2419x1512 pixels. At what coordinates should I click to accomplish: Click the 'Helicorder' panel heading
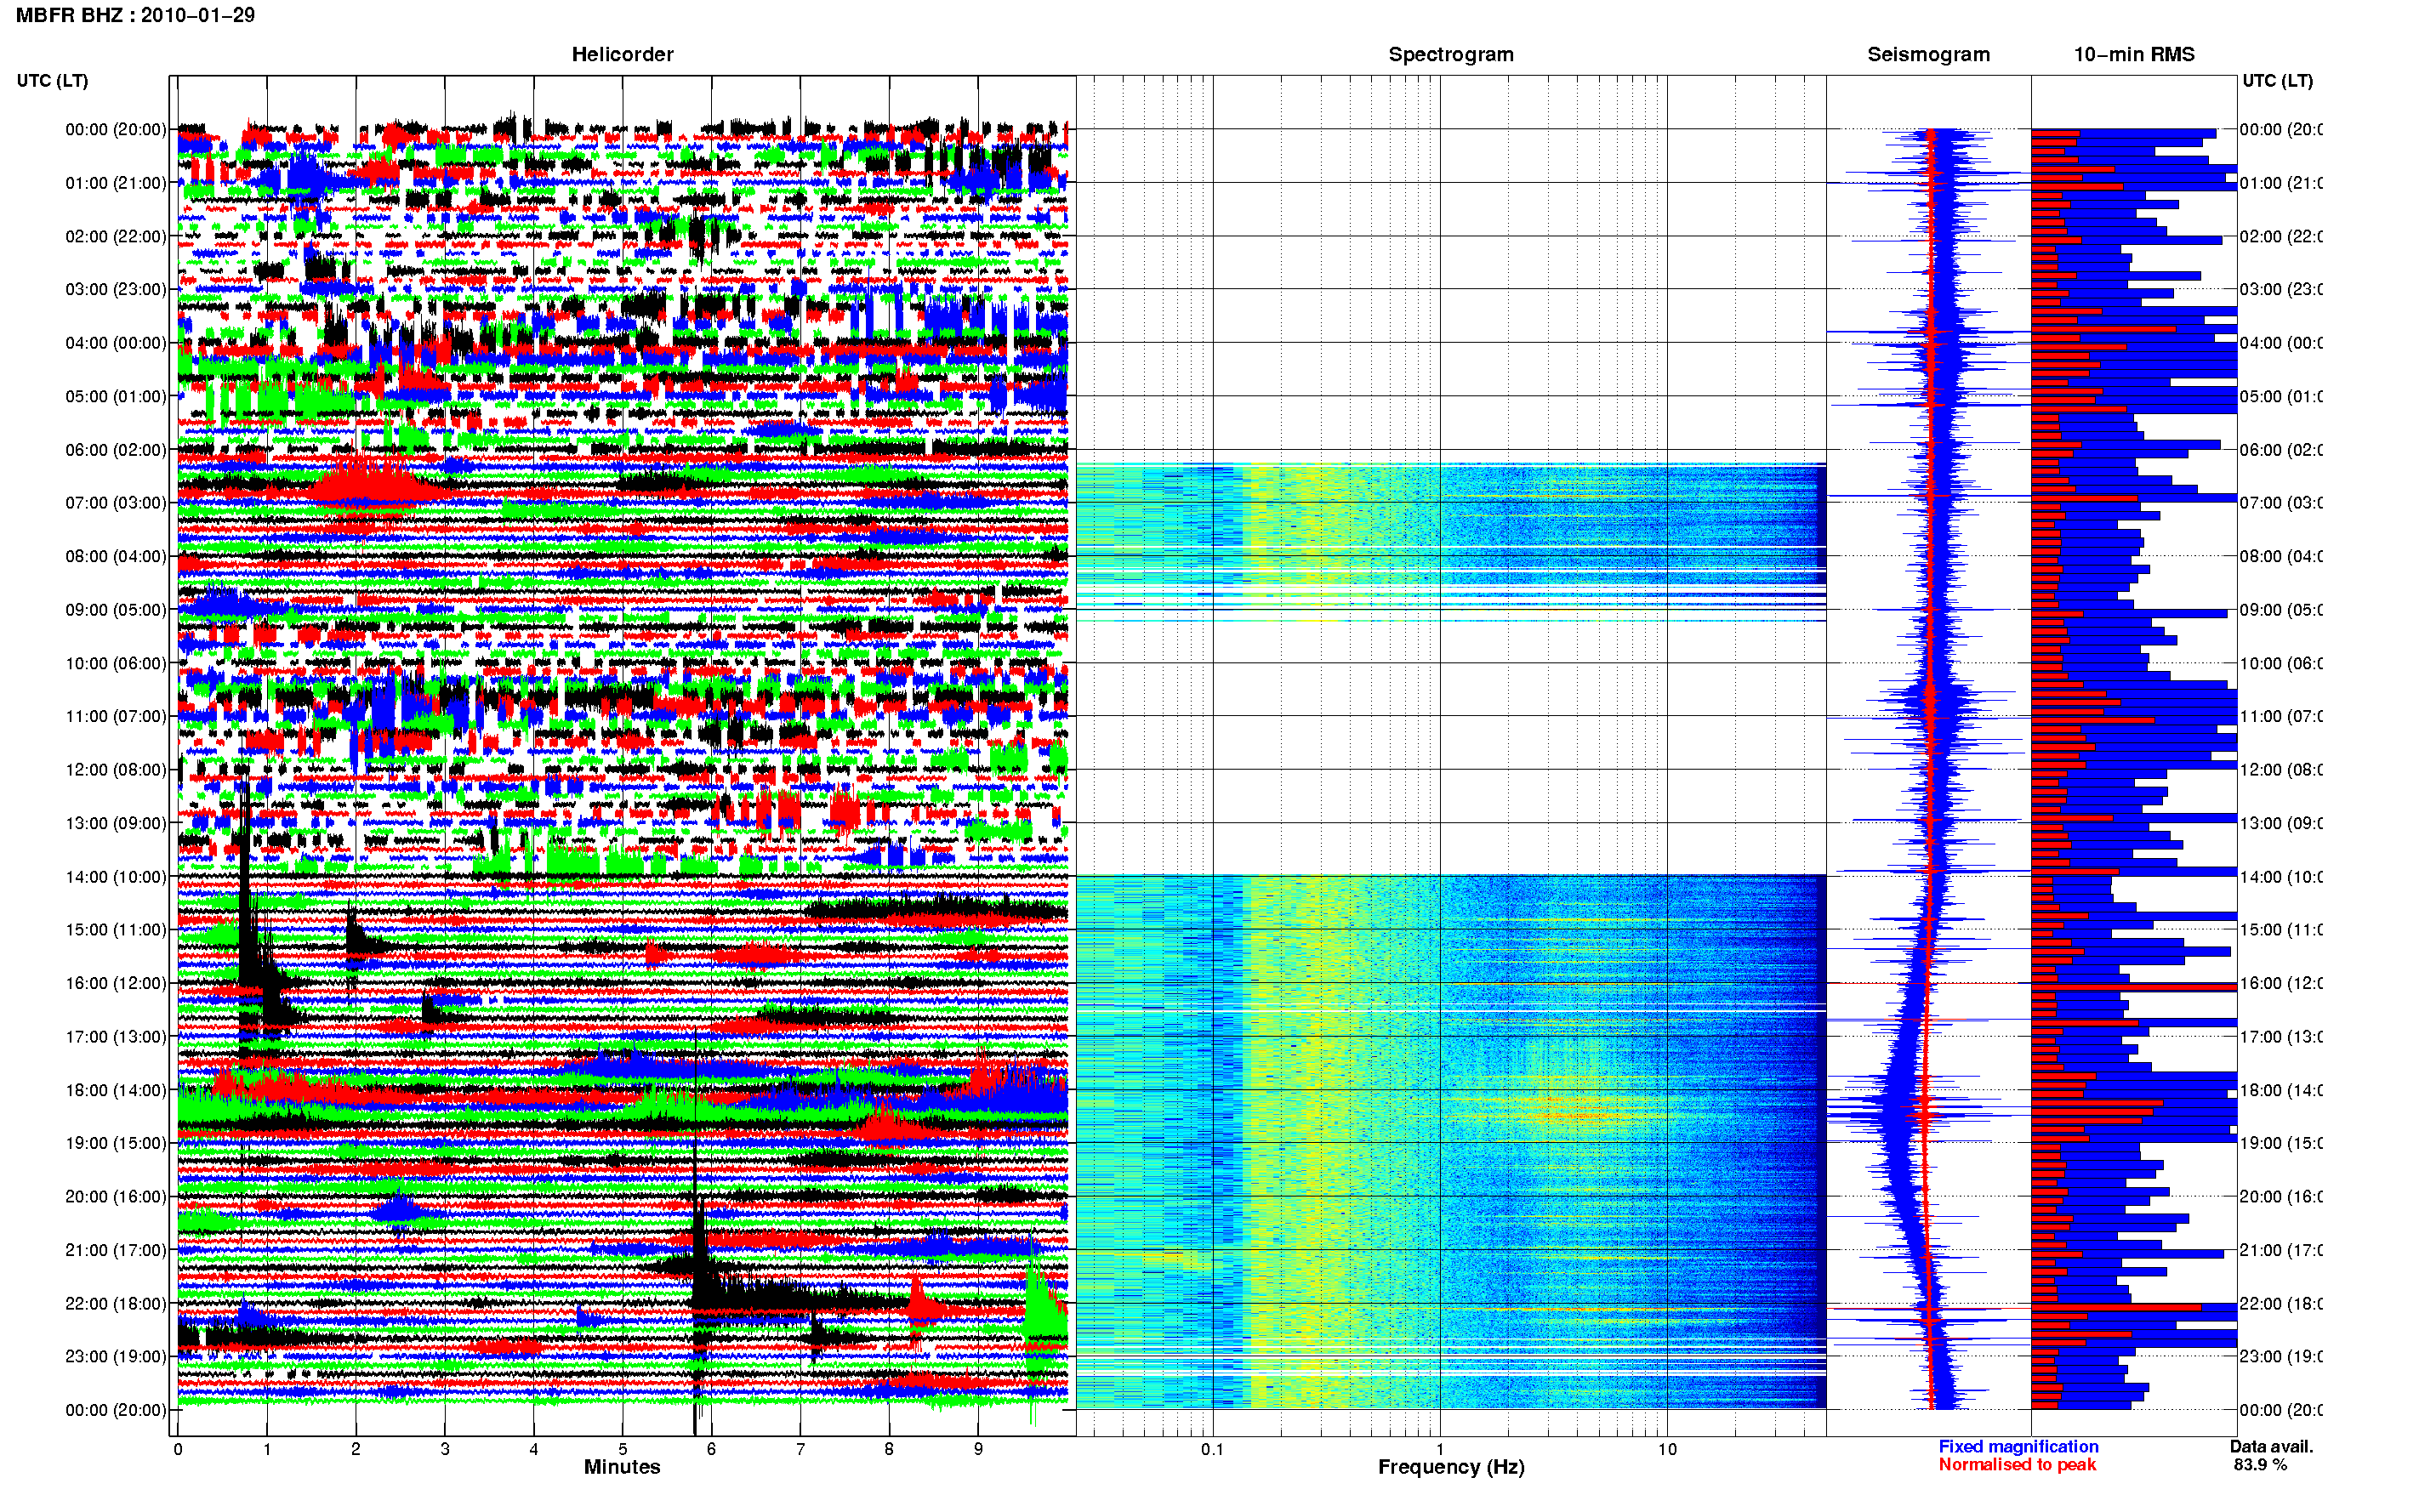(622, 54)
